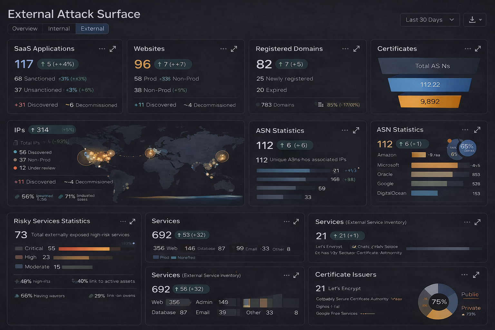Open more options on ASN Statistics unique ASNs card
This screenshot has height=330, width=495.
tap(345, 131)
